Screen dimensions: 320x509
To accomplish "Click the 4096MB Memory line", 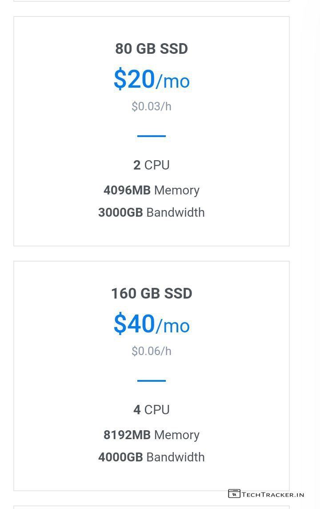I will pos(152,190).
